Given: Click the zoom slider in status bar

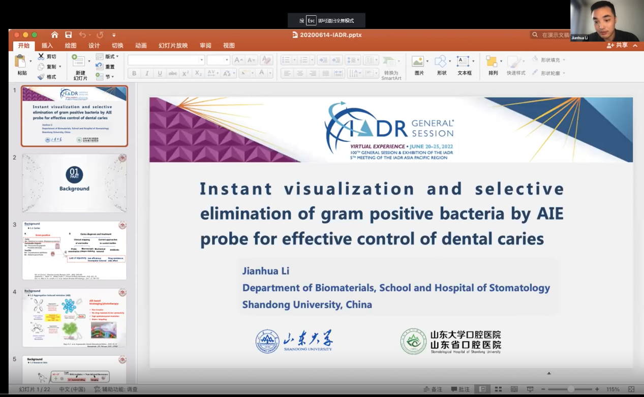Looking at the screenshot, I should click(x=571, y=389).
